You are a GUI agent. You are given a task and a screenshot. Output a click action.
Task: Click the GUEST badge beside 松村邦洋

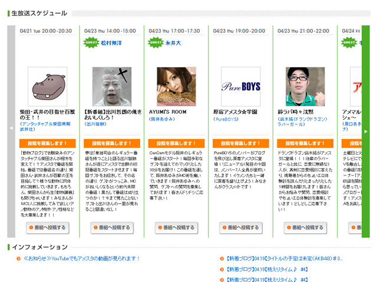(x=91, y=43)
